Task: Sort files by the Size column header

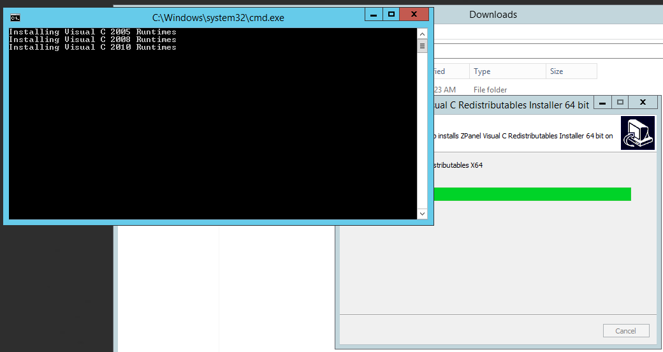Action: point(571,71)
